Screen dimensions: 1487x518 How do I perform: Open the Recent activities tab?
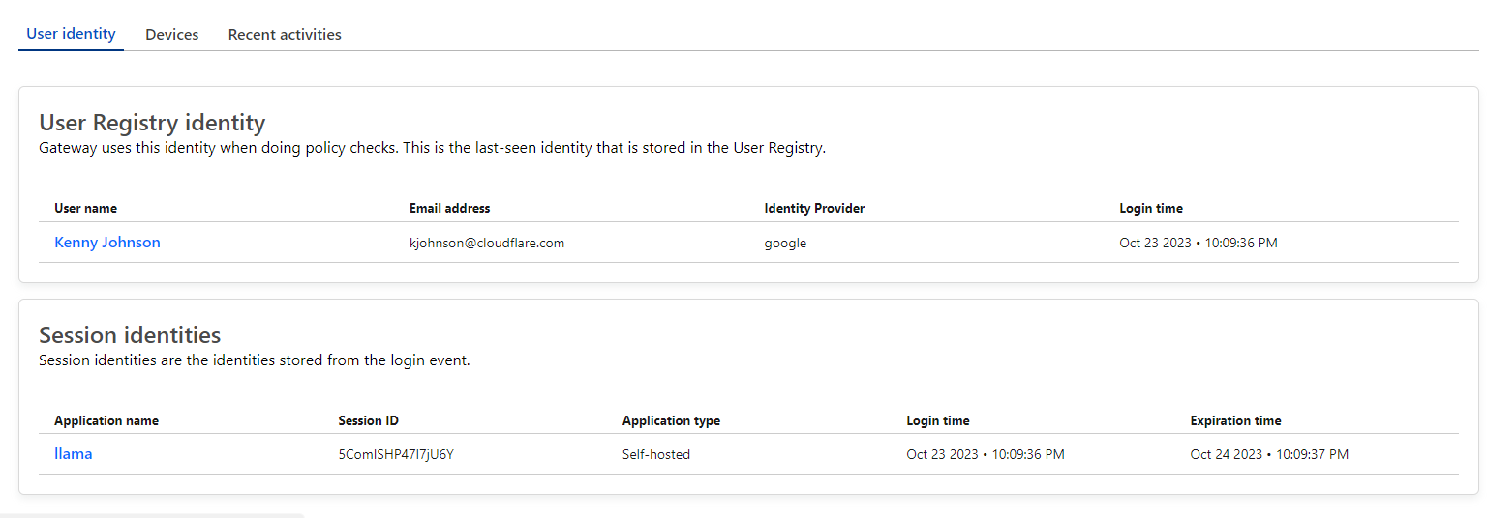pos(285,35)
